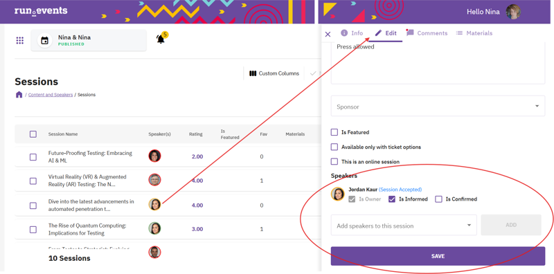Sort by Session Name column header
This screenshot has height=274, width=554.
click(x=63, y=134)
